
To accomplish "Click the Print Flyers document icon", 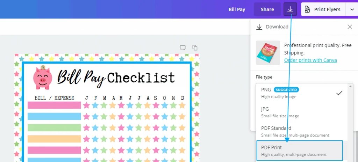I will [307, 9].
